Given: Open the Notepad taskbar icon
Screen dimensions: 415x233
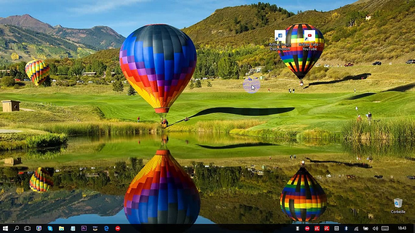Looking at the screenshot, I should 73,228.
